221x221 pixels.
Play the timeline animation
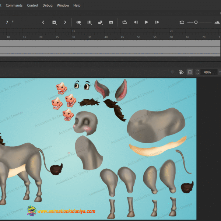(146, 22)
